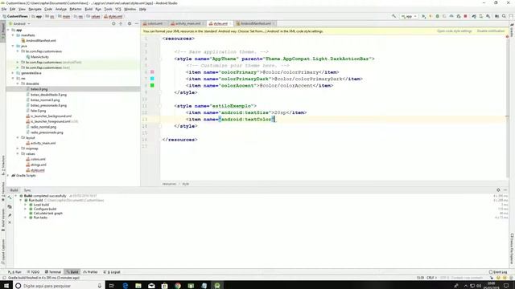Screen dimensions: 515x289
Task: Open the Event Log button
Action: click(498, 272)
